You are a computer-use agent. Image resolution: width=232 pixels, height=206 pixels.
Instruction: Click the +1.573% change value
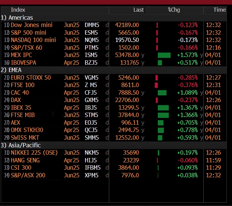pos(187,55)
